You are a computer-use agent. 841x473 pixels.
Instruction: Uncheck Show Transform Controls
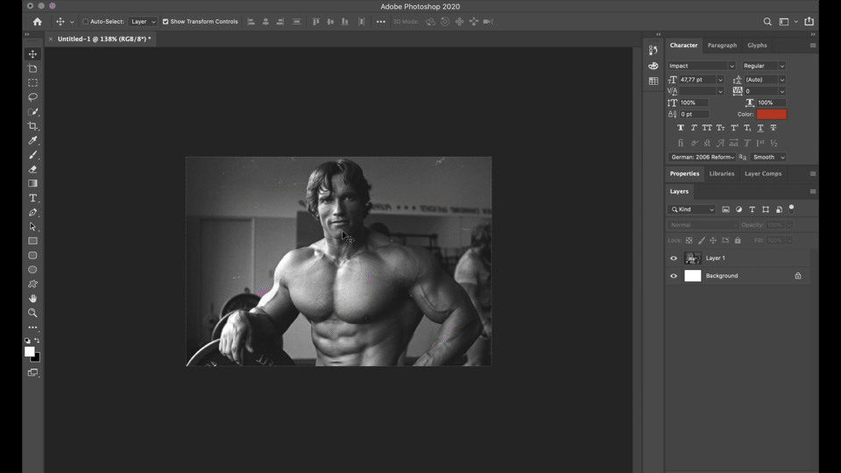pyautogui.click(x=166, y=22)
